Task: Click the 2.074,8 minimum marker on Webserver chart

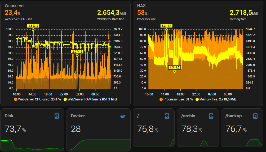Action: [77, 56]
